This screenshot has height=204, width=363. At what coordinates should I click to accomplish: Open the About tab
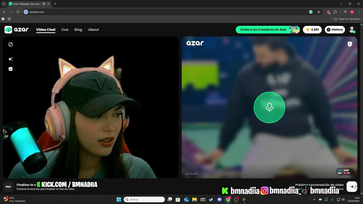[94, 29]
